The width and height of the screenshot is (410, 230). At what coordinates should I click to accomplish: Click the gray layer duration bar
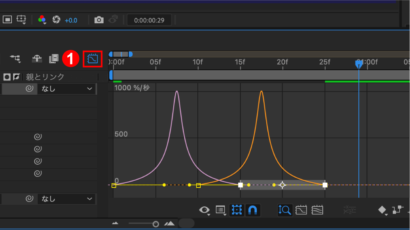[261, 75]
